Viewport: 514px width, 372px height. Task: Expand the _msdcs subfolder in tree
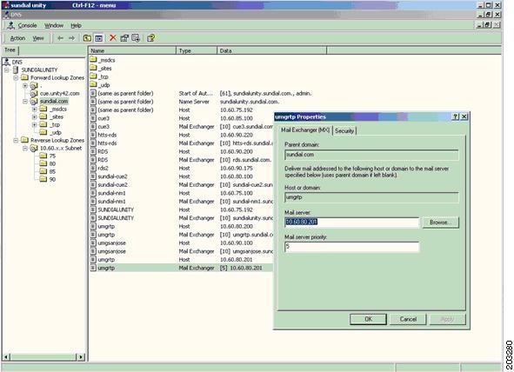pyautogui.click(x=35, y=109)
